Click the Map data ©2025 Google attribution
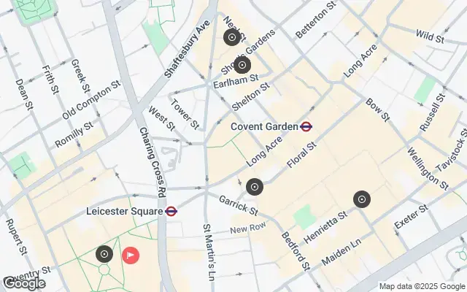The image size is (467, 292). click(422, 287)
